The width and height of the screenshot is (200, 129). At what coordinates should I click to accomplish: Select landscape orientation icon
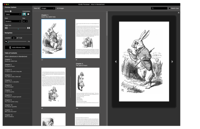(28, 14)
